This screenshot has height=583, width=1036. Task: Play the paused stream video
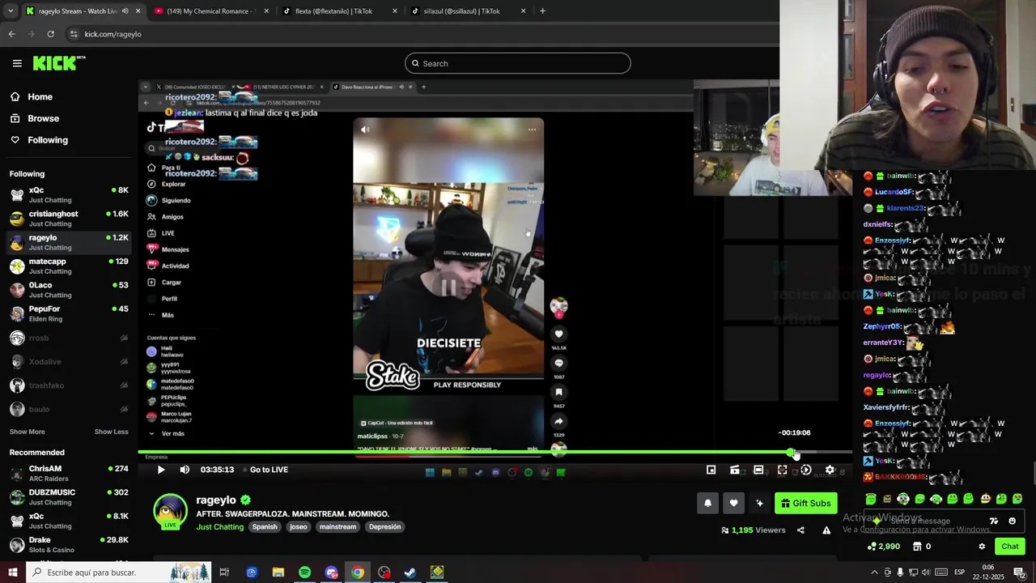click(161, 470)
